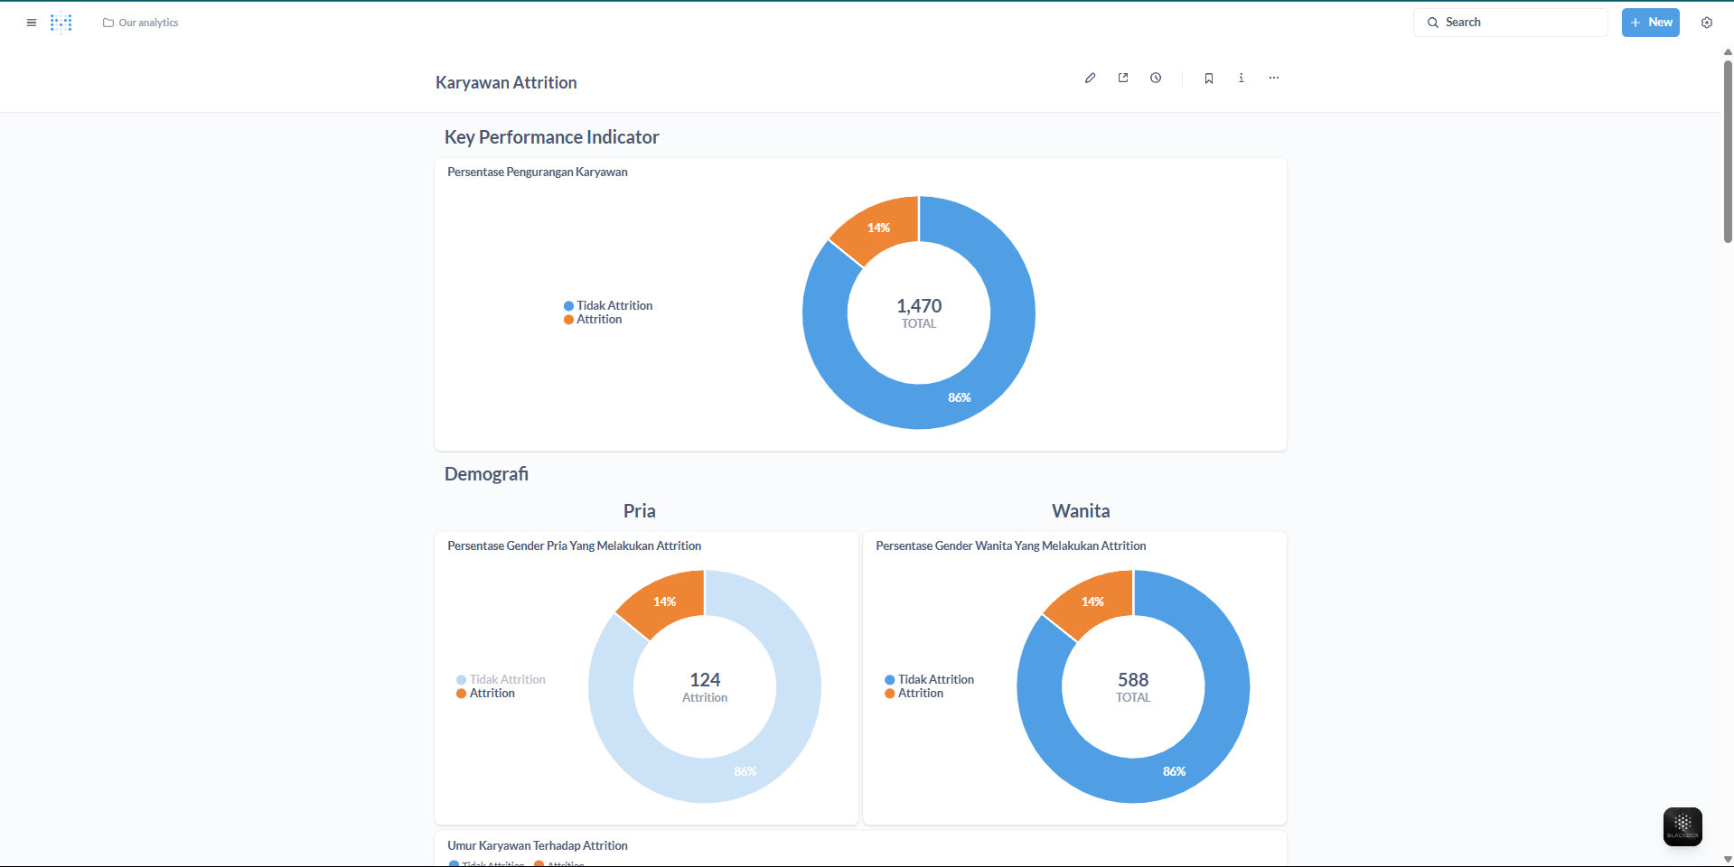The height and width of the screenshot is (867, 1734).
Task: Open the settings gear menu
Action: [1707, 23]
